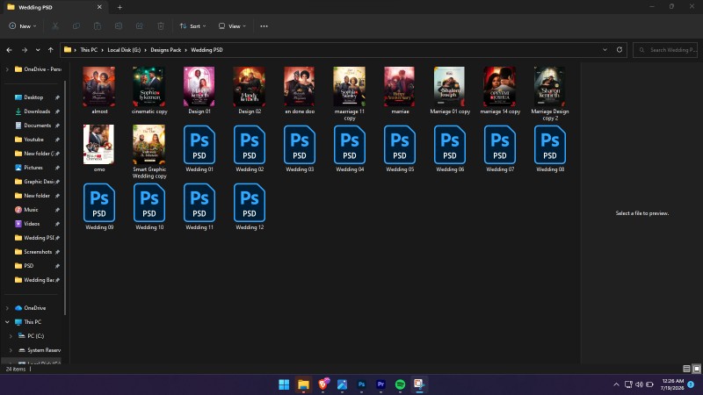Select the Marriage 01 copy thumbnail
703x395 pixels.
click(450, 87)
